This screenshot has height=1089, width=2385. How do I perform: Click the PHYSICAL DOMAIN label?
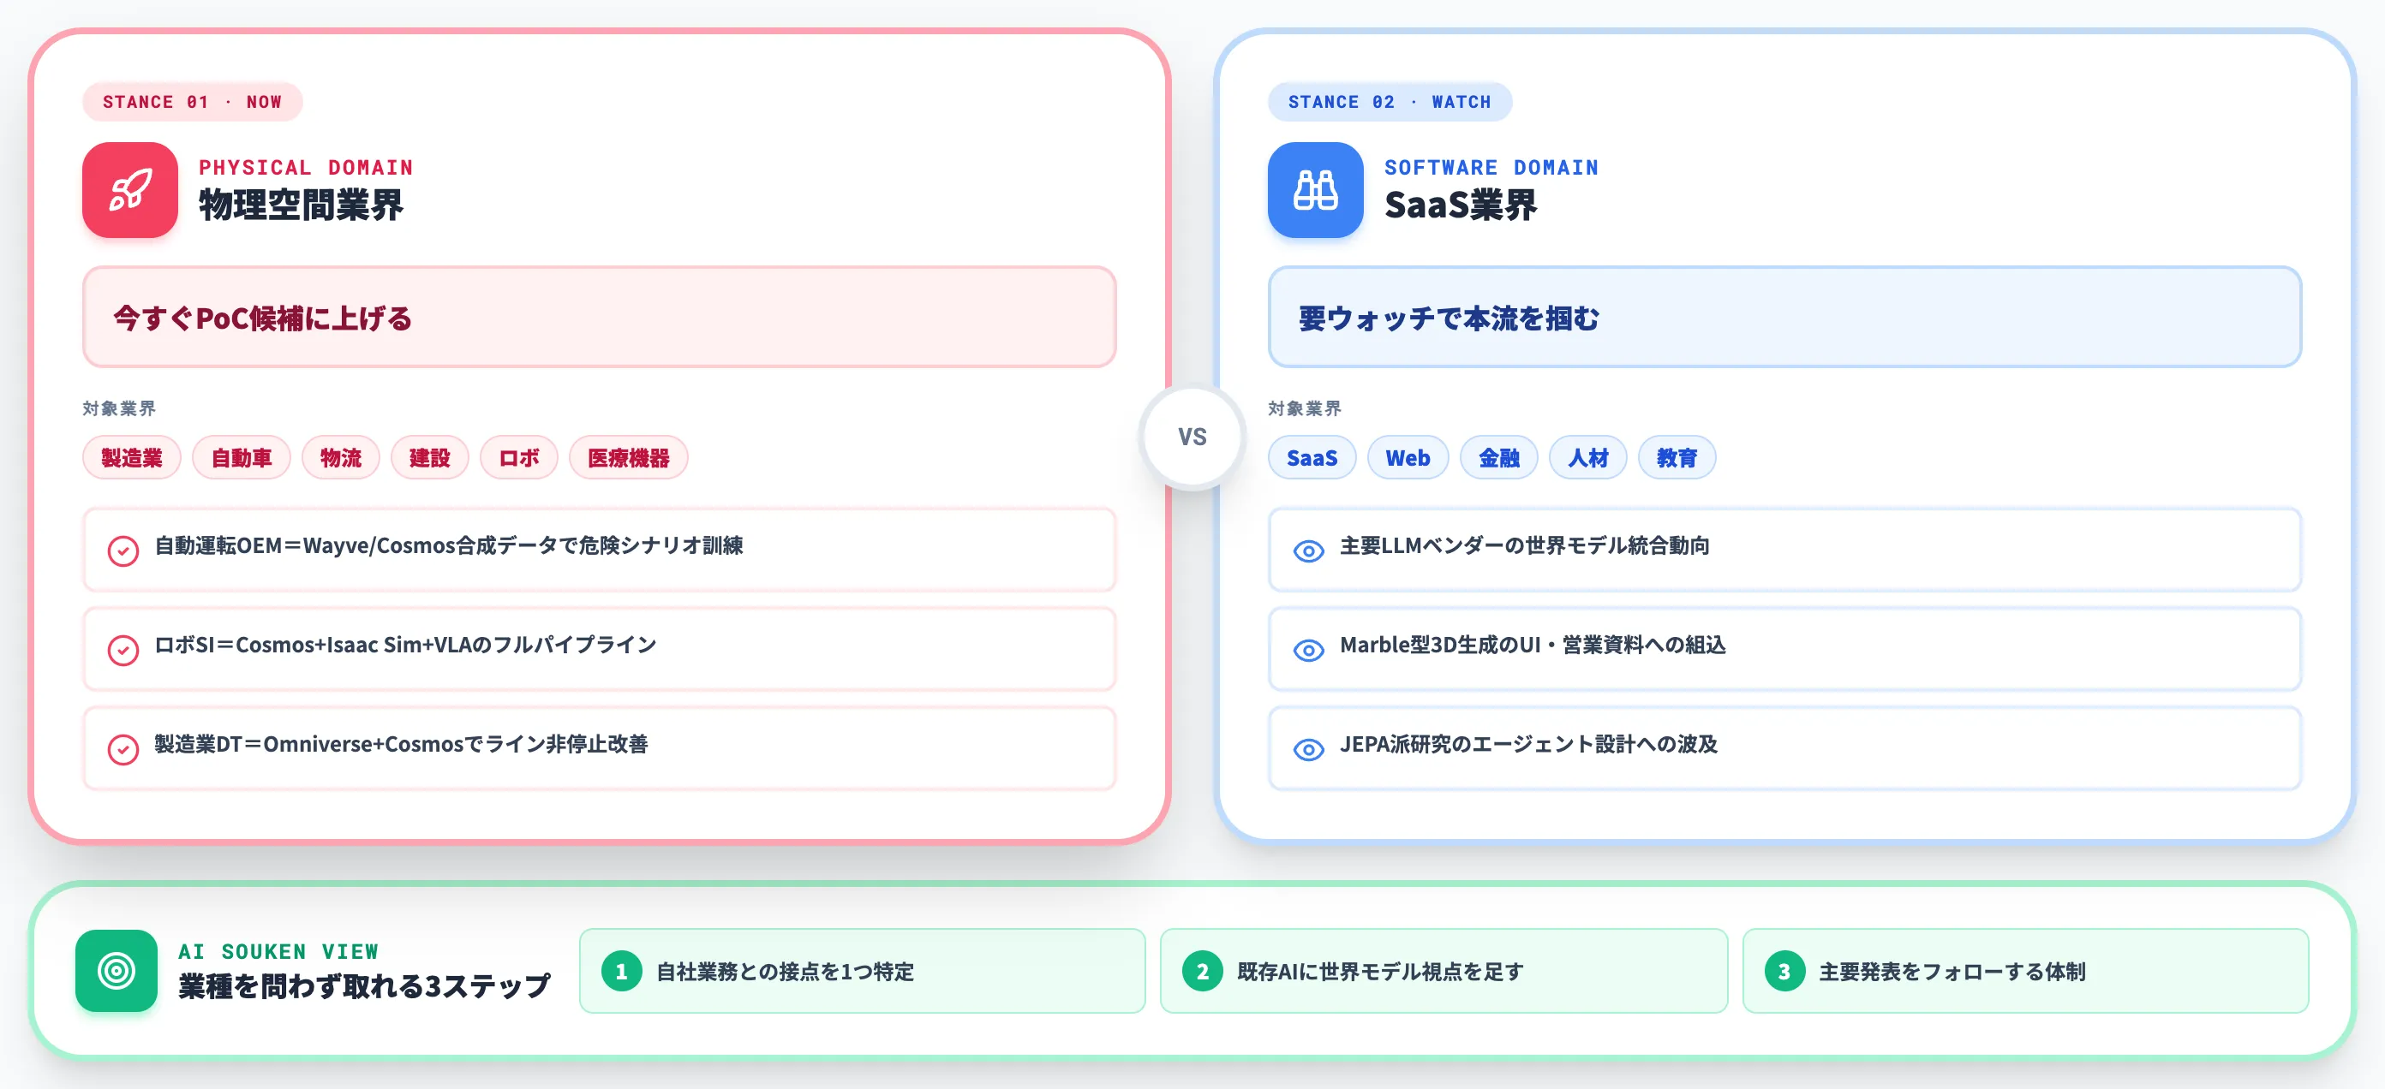click(x=306, y=168)
